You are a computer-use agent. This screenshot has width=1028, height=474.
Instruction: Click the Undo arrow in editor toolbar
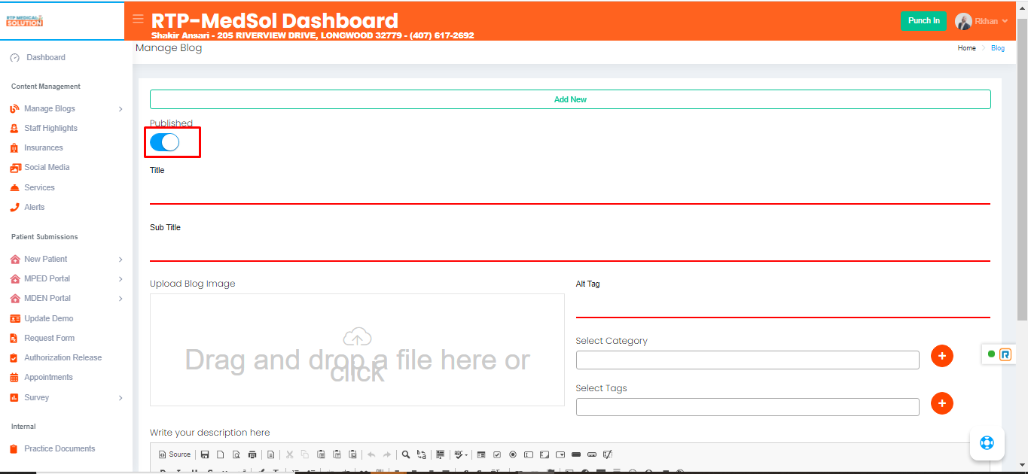[x=371, y=454]
